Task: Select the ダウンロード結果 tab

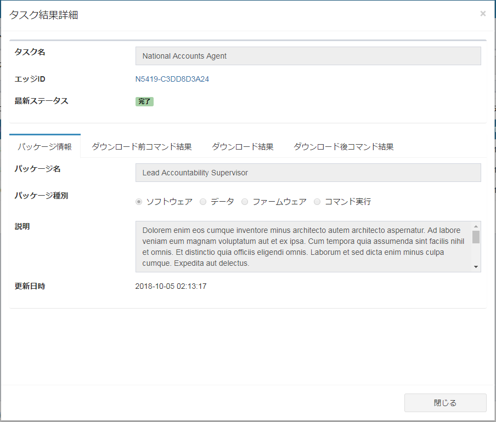Action: pos(243,147)
